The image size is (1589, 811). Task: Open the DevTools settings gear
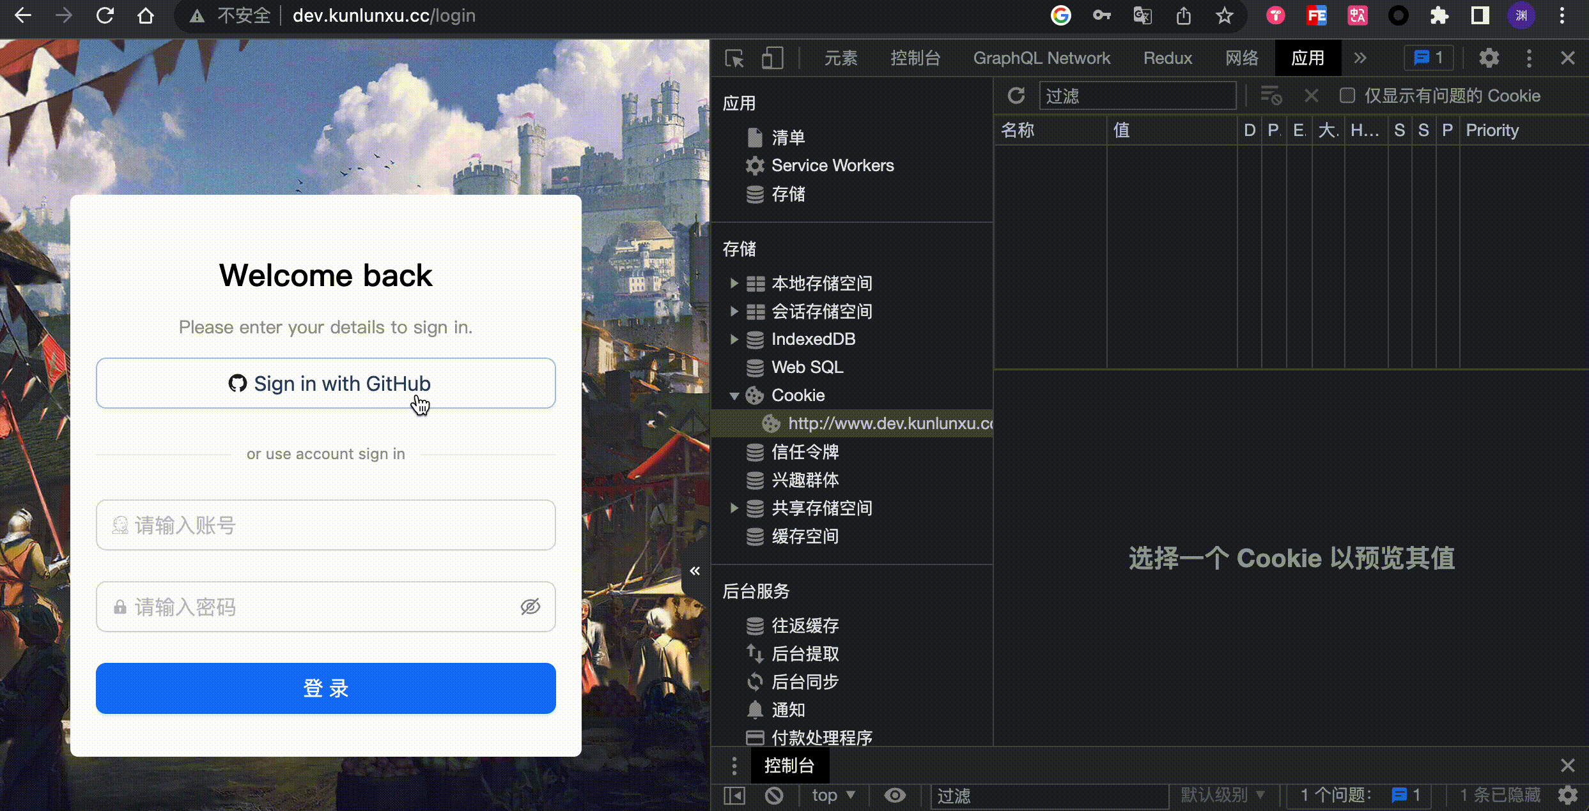click(x=1489, y=58)
